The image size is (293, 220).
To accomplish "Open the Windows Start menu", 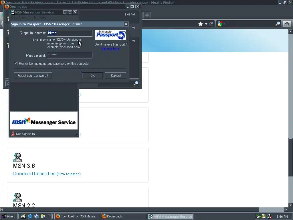I will click(x=9, y=216).
